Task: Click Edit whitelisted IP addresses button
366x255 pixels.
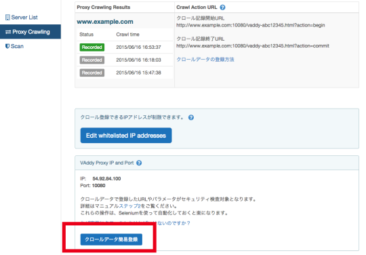Action: pos(126,136)
